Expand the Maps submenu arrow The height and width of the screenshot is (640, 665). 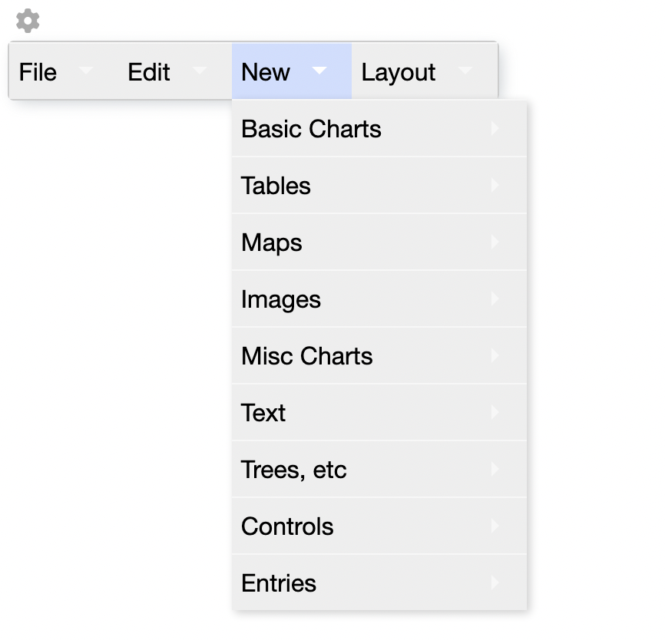pos(495,242)
